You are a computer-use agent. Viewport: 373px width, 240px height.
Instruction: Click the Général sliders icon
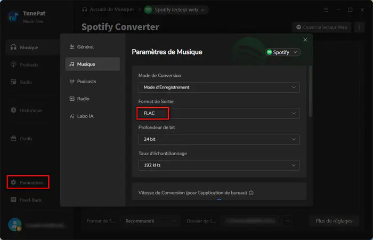tap(72, 47)
